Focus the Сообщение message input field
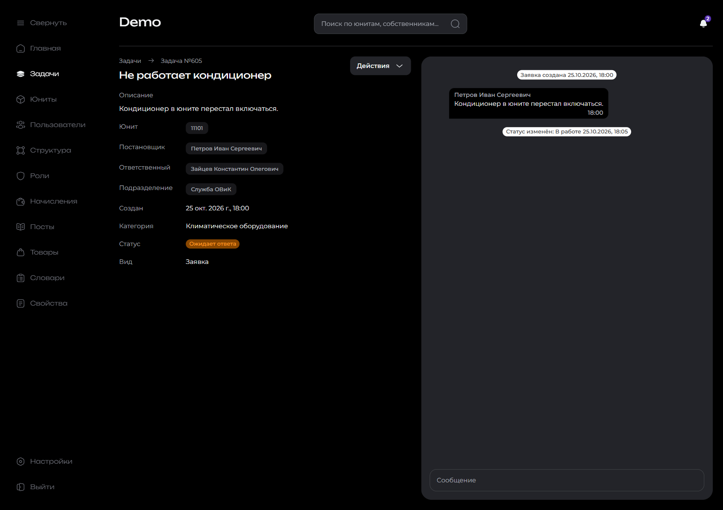Screen dimensions: 723x510 pos(567,480)
